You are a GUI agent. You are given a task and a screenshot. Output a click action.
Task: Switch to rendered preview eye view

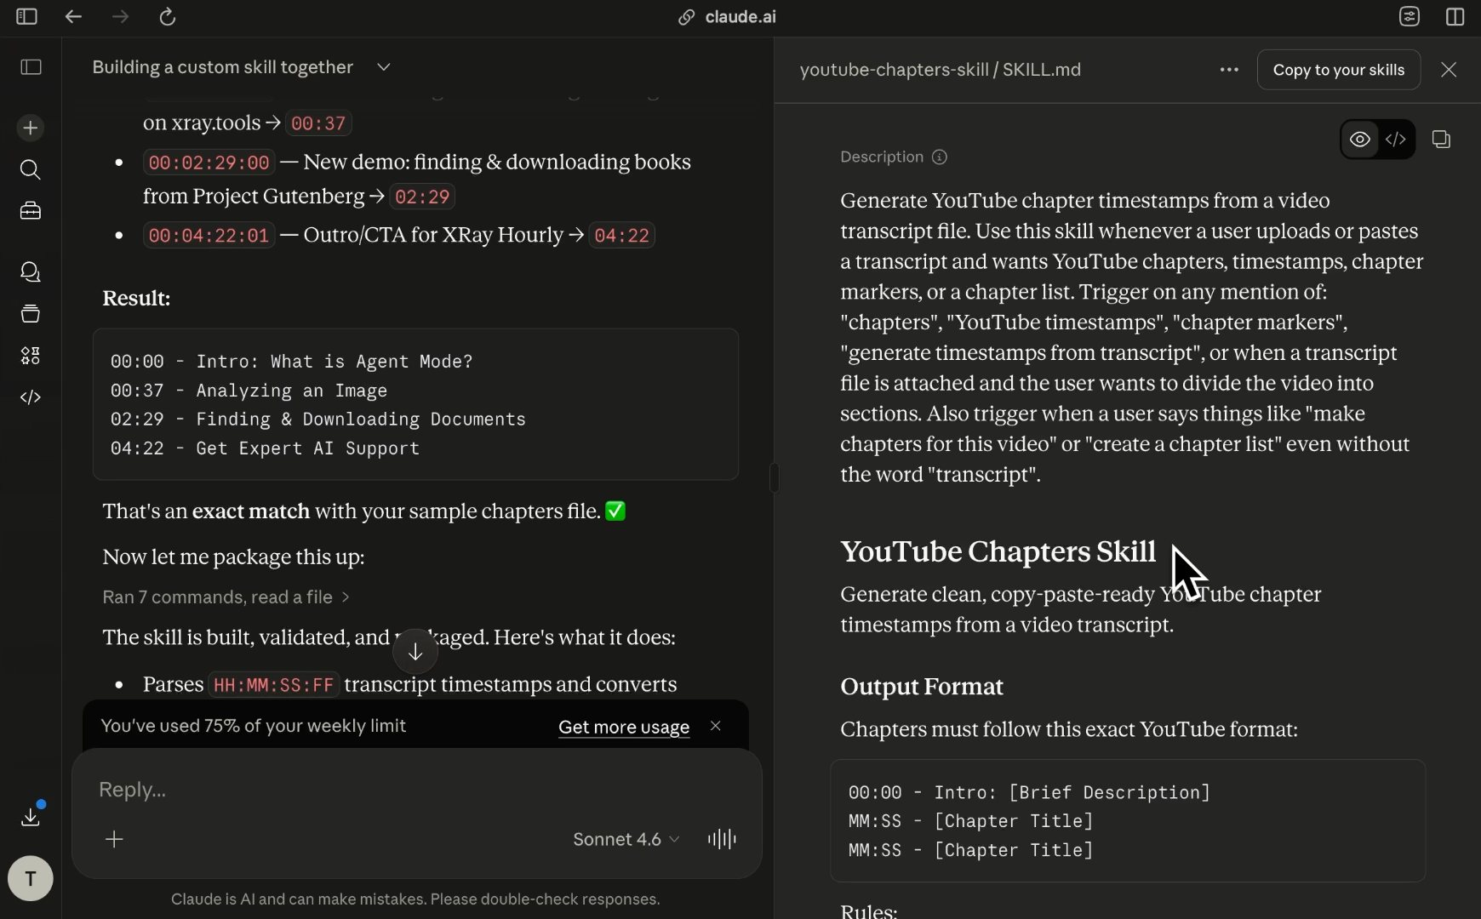pos(1360,140)
